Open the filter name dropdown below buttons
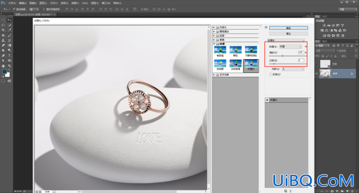359x193 pixels. click(286, 40)
